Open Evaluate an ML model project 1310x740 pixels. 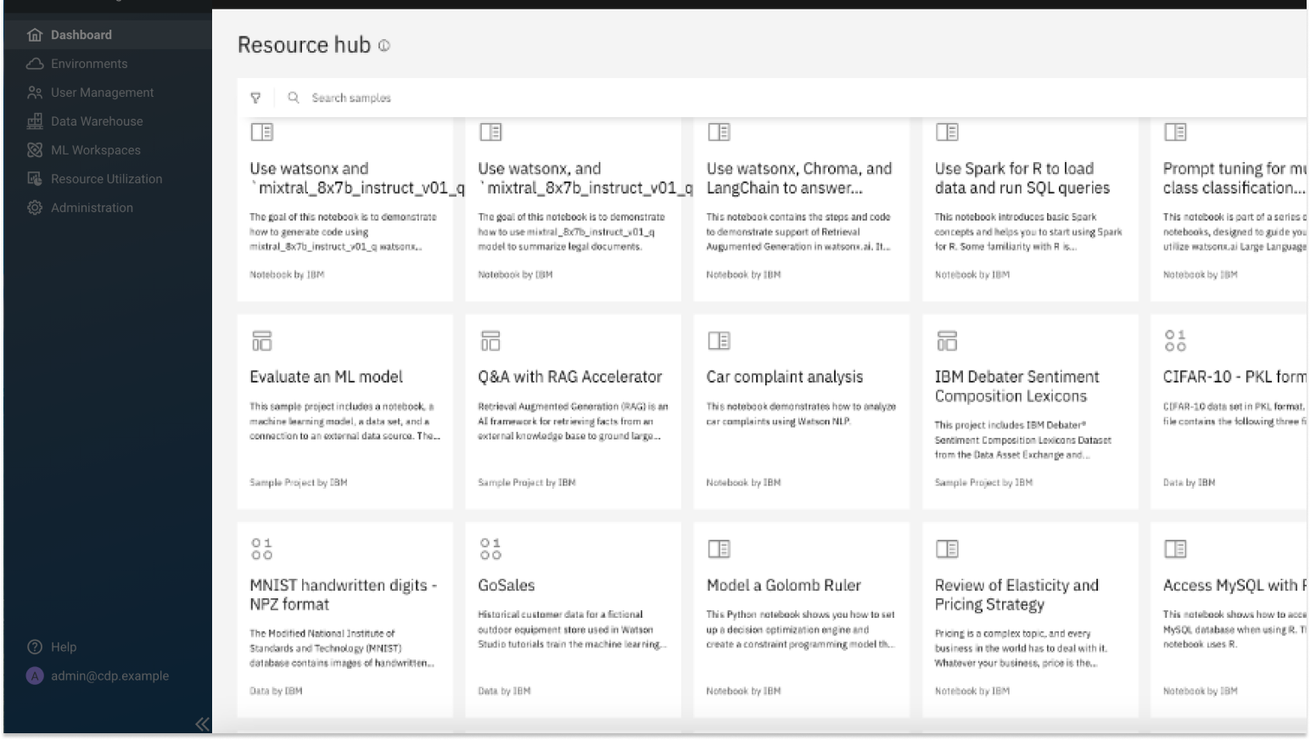point(345,412)
